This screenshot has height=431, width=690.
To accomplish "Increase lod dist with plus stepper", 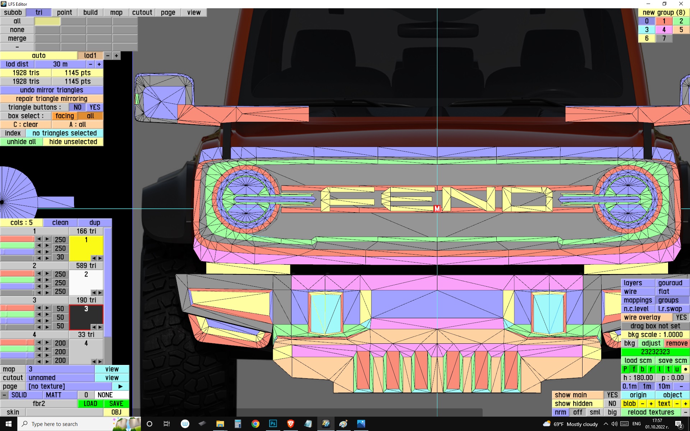I will coord(99,64).
